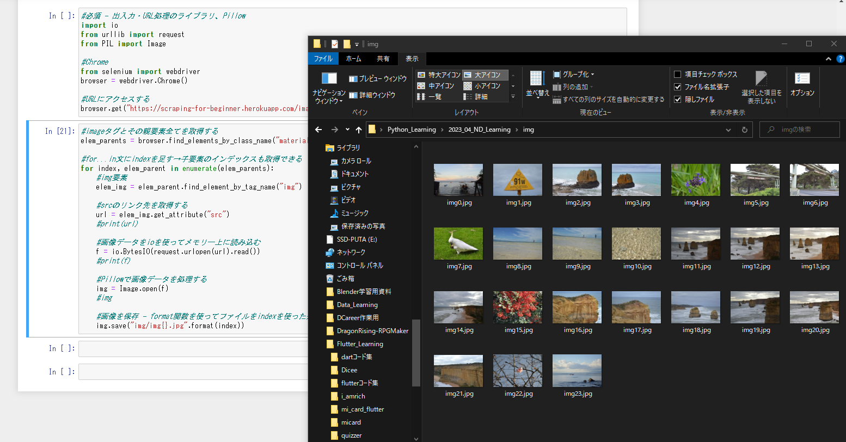846x442 pixels.
Task: Toggle the プレビュー ウィンドウ pane
Action: tap(378, 79)
